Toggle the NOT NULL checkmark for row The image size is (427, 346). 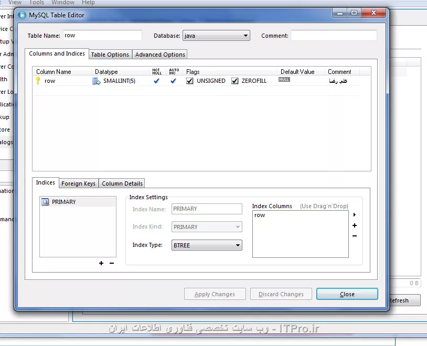click(157, 81)
